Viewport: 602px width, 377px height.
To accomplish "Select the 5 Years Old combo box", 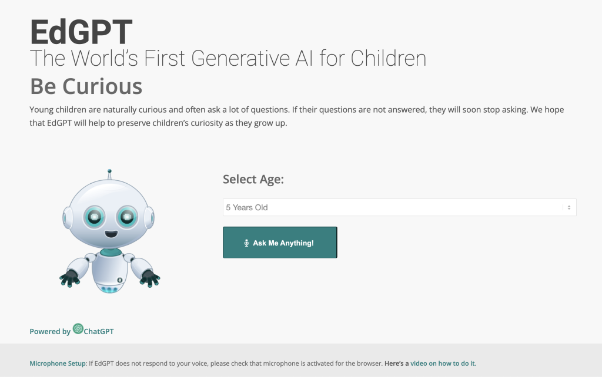I will coord(399,207).
